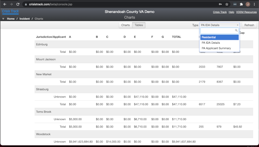The height and width of the screenshot is (147, 259).
Task: Click the New Market jurisdiction row
Action: coord(144,74)
